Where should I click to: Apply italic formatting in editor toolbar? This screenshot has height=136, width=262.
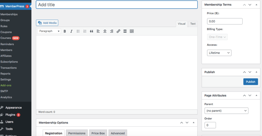71,31
